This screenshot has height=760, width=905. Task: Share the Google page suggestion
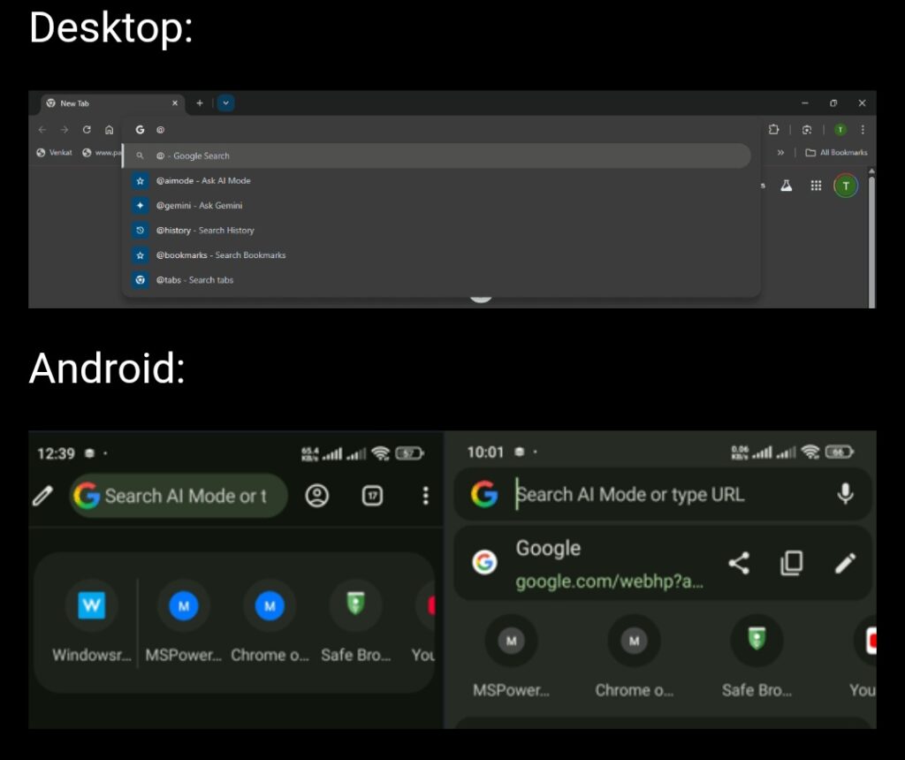(739, 563)
